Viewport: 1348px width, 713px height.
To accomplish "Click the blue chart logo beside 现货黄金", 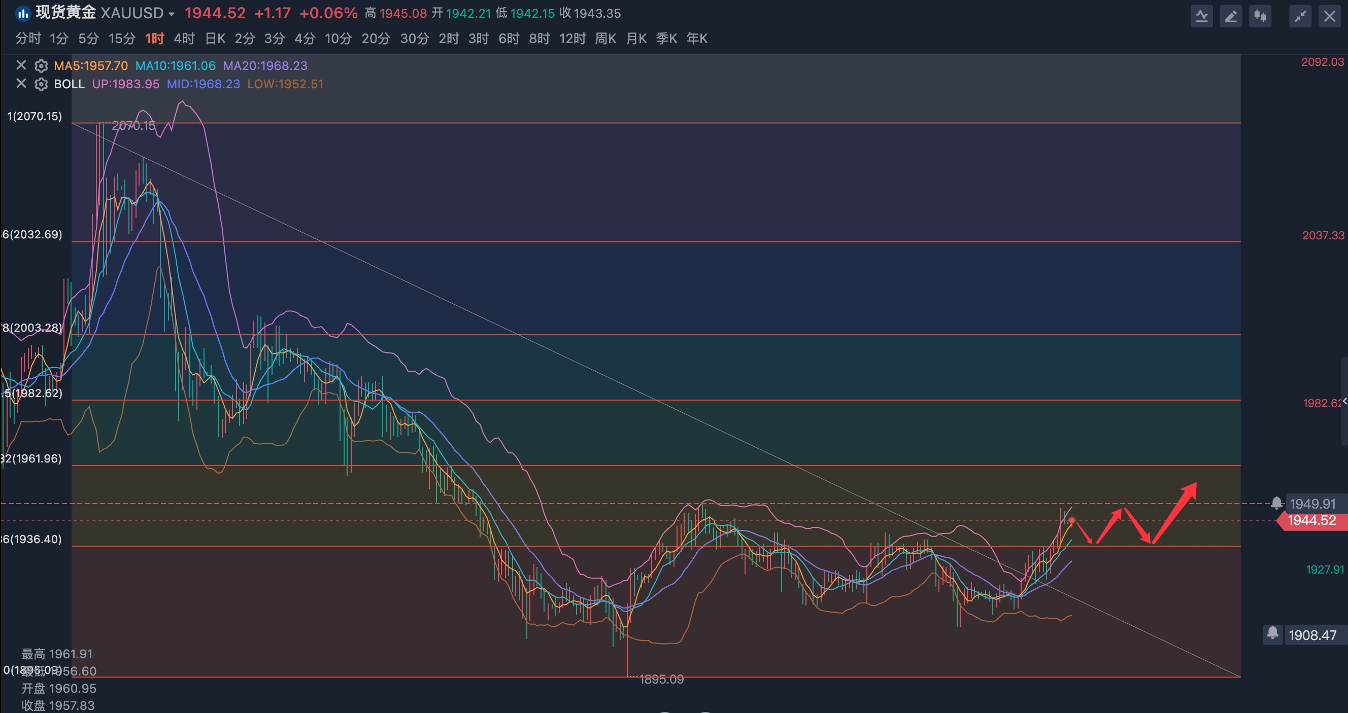I will tap(22, 14).
